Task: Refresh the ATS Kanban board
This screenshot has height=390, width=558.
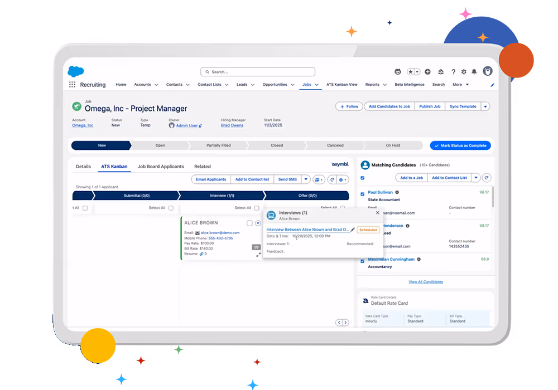Action: (x=332, y=180)
